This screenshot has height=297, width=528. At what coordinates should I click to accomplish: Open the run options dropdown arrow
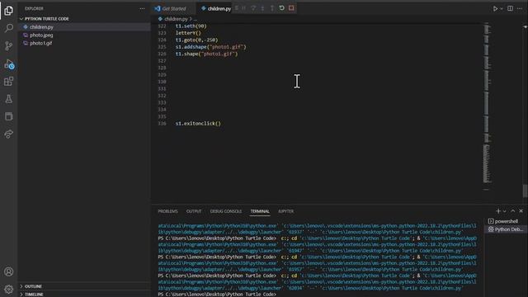502,9
